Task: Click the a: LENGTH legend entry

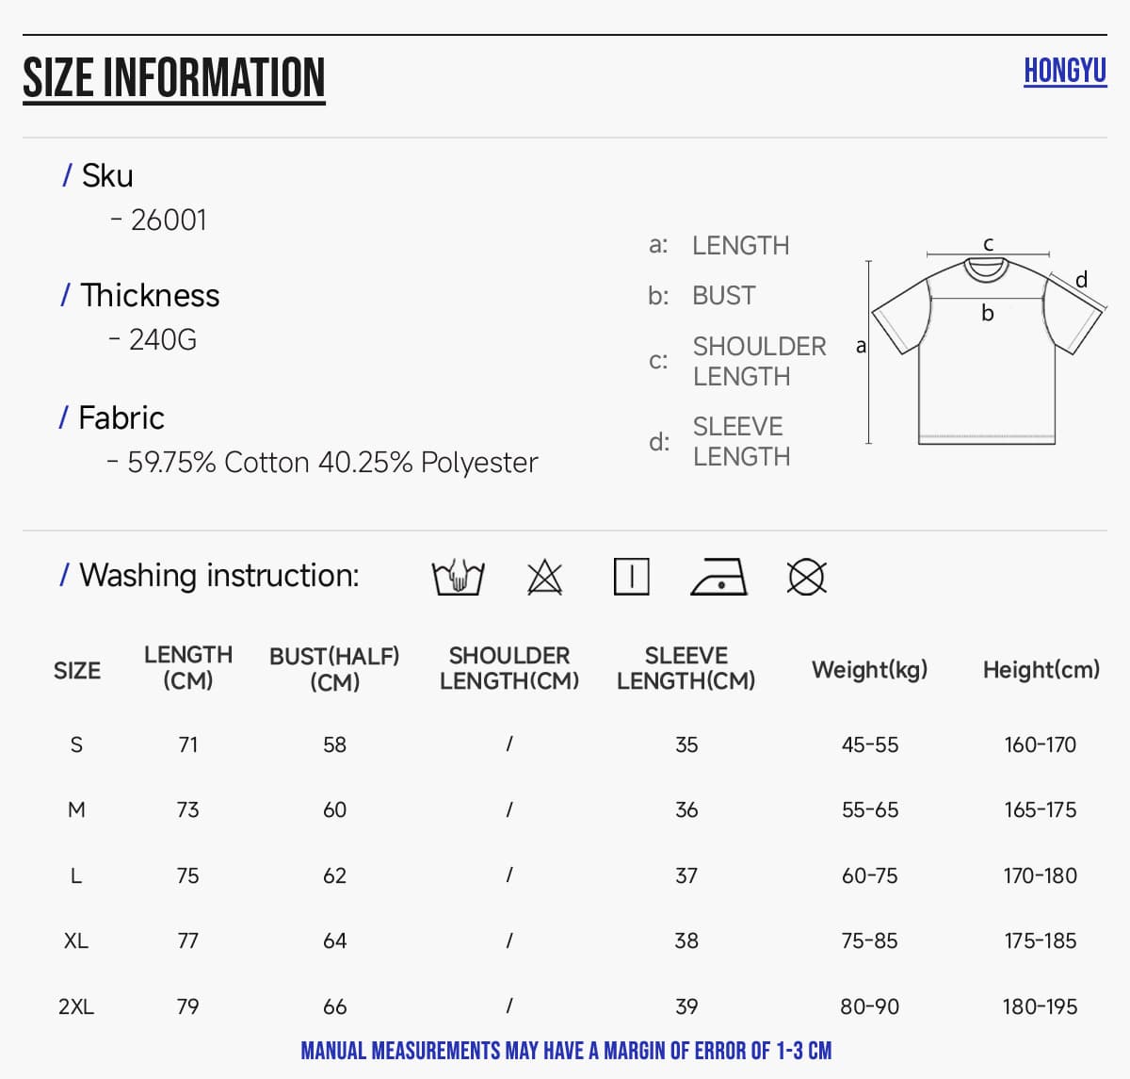Action: [719, 245]
